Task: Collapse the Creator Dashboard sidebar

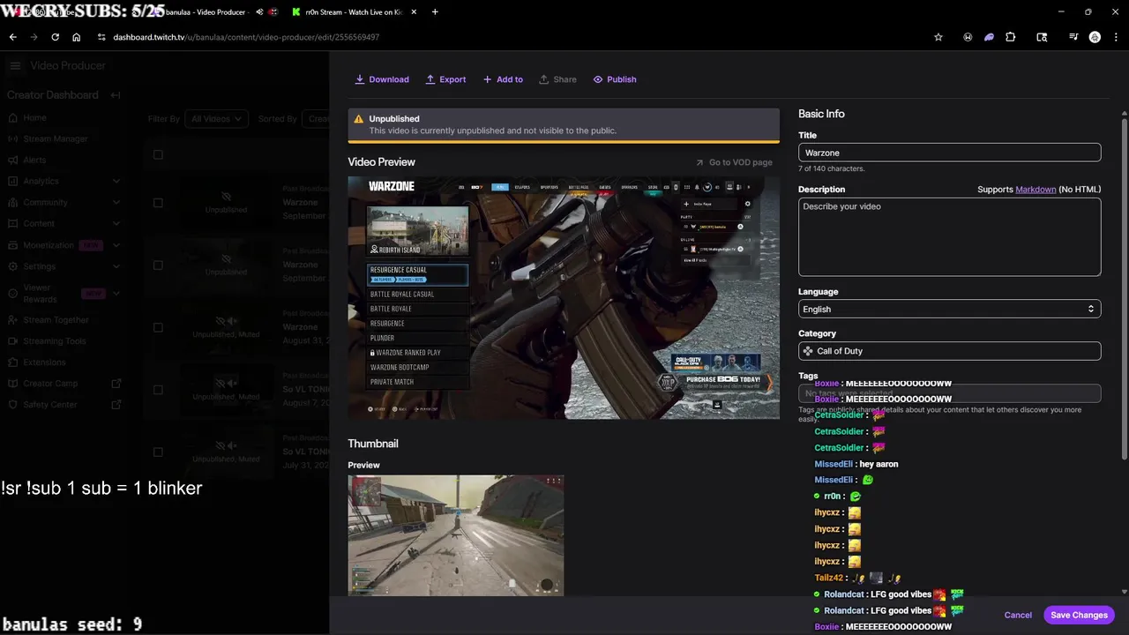Action: [116, 95]
